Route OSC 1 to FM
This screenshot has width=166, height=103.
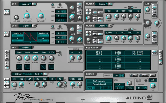[80, 11]
